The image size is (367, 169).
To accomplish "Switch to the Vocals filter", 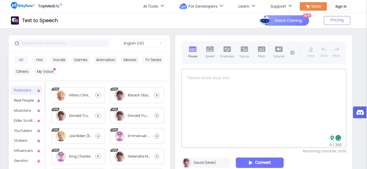I will point(59,60).
